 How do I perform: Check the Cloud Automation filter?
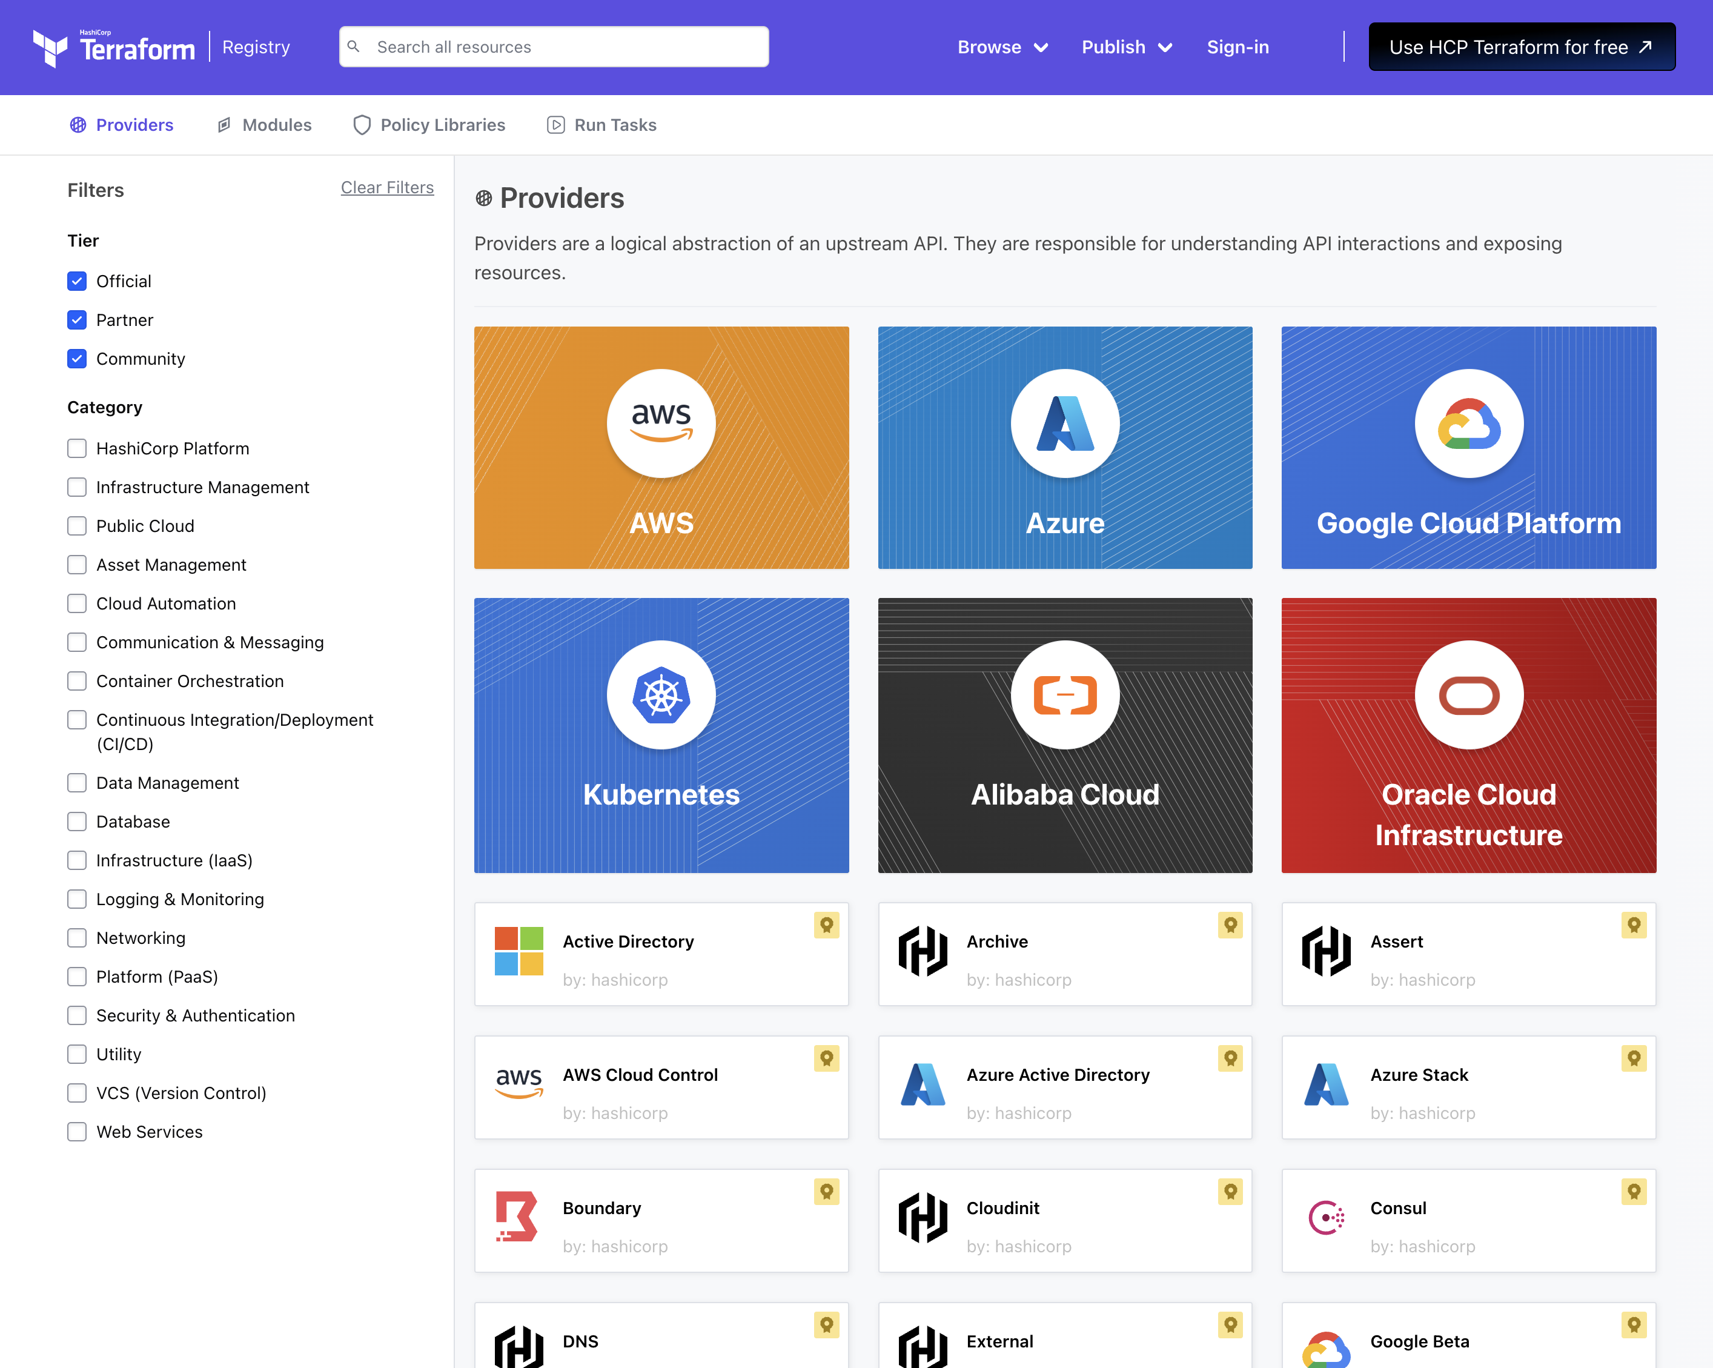pyautogui.click(x=77, y=604)
